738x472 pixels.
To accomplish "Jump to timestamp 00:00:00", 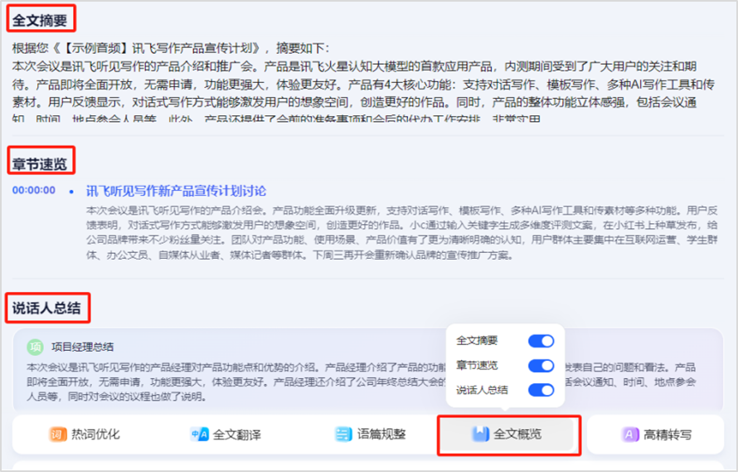I will click(x=34, y=190).
